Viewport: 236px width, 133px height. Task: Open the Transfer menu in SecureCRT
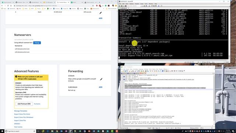(x=137, y=4)
